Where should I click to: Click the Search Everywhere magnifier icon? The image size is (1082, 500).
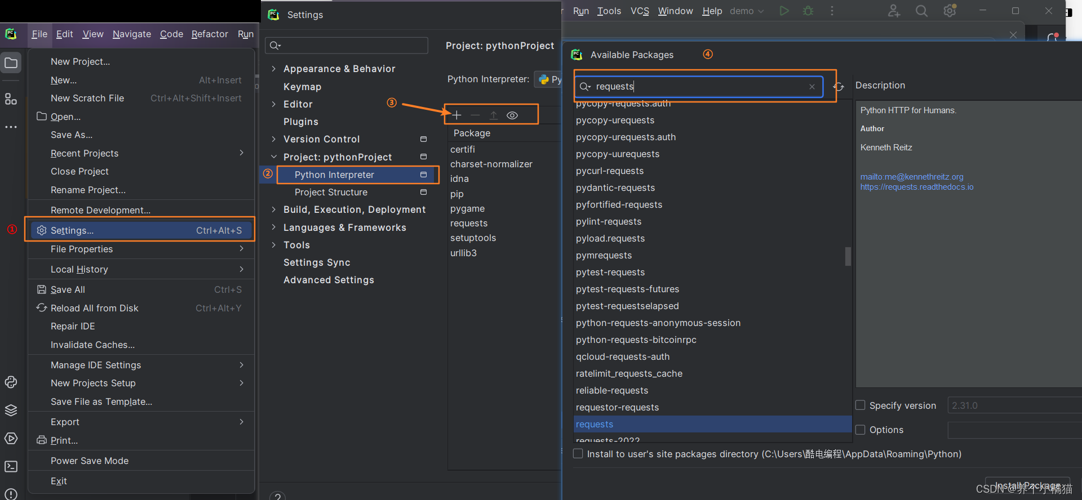(x=921, y=11)
